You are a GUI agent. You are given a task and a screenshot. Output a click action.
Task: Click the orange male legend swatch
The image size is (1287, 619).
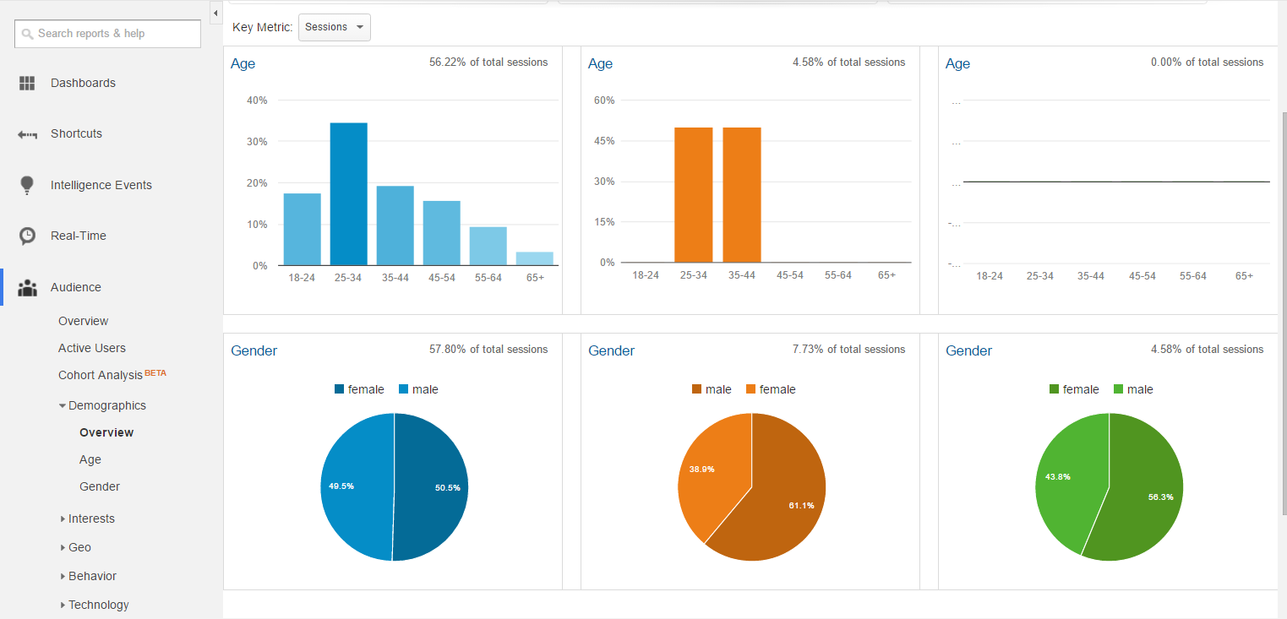pyautogui.click(x=697, y=389)
